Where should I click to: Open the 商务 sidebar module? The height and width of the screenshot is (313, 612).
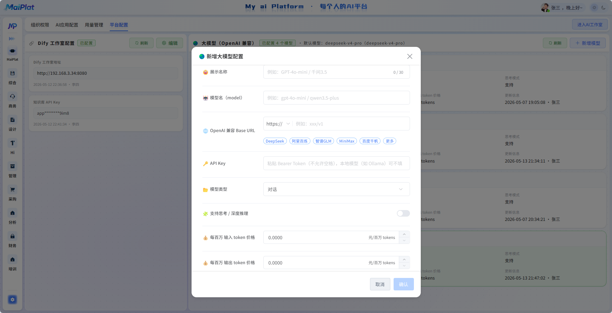pyautogui.click(x=12, y=97)
